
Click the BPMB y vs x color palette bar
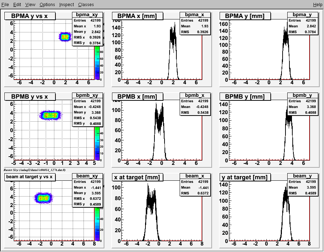pyautogui.click(x=97, y=143)
